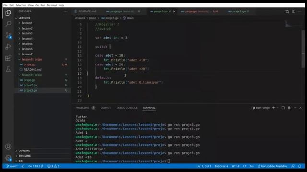Open the Testing flask view
Viewport: 307px width, 172px height.
point(8,69)
